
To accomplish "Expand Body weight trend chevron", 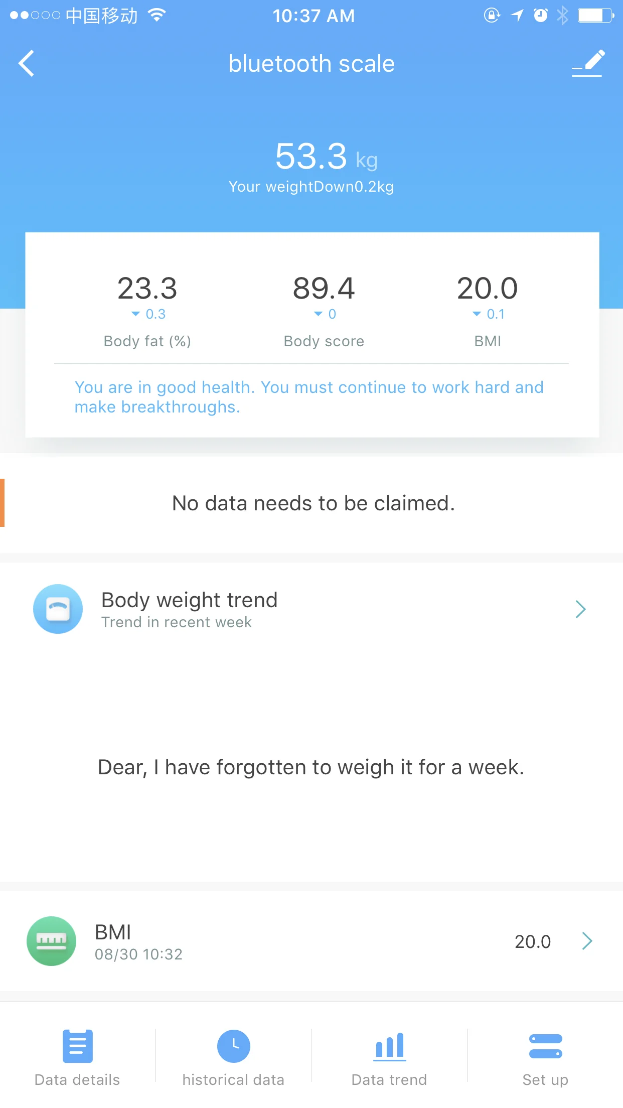I will [580, 609].
